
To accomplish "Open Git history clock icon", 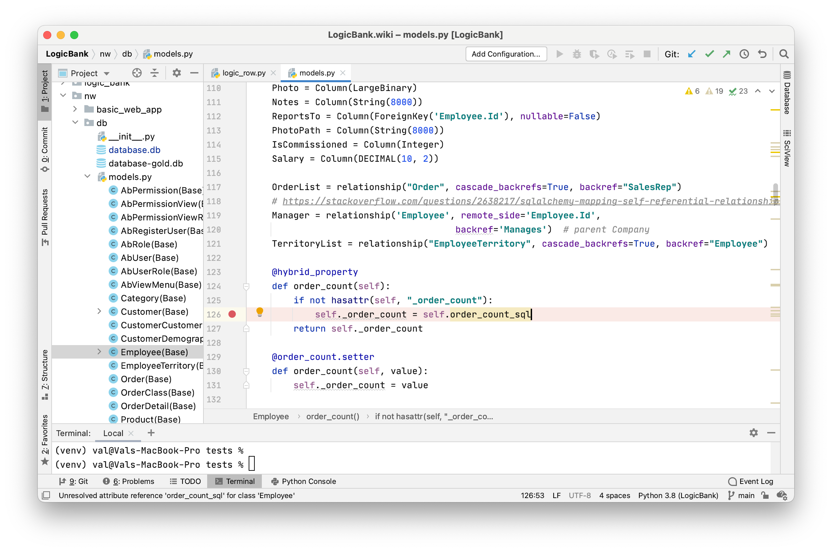I will (x=744, y=54).
